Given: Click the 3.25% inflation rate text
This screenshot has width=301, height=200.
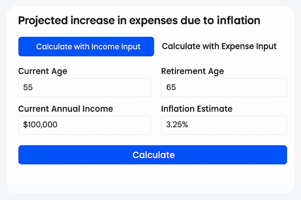Looking at the screenshot, I should (177, 125).
